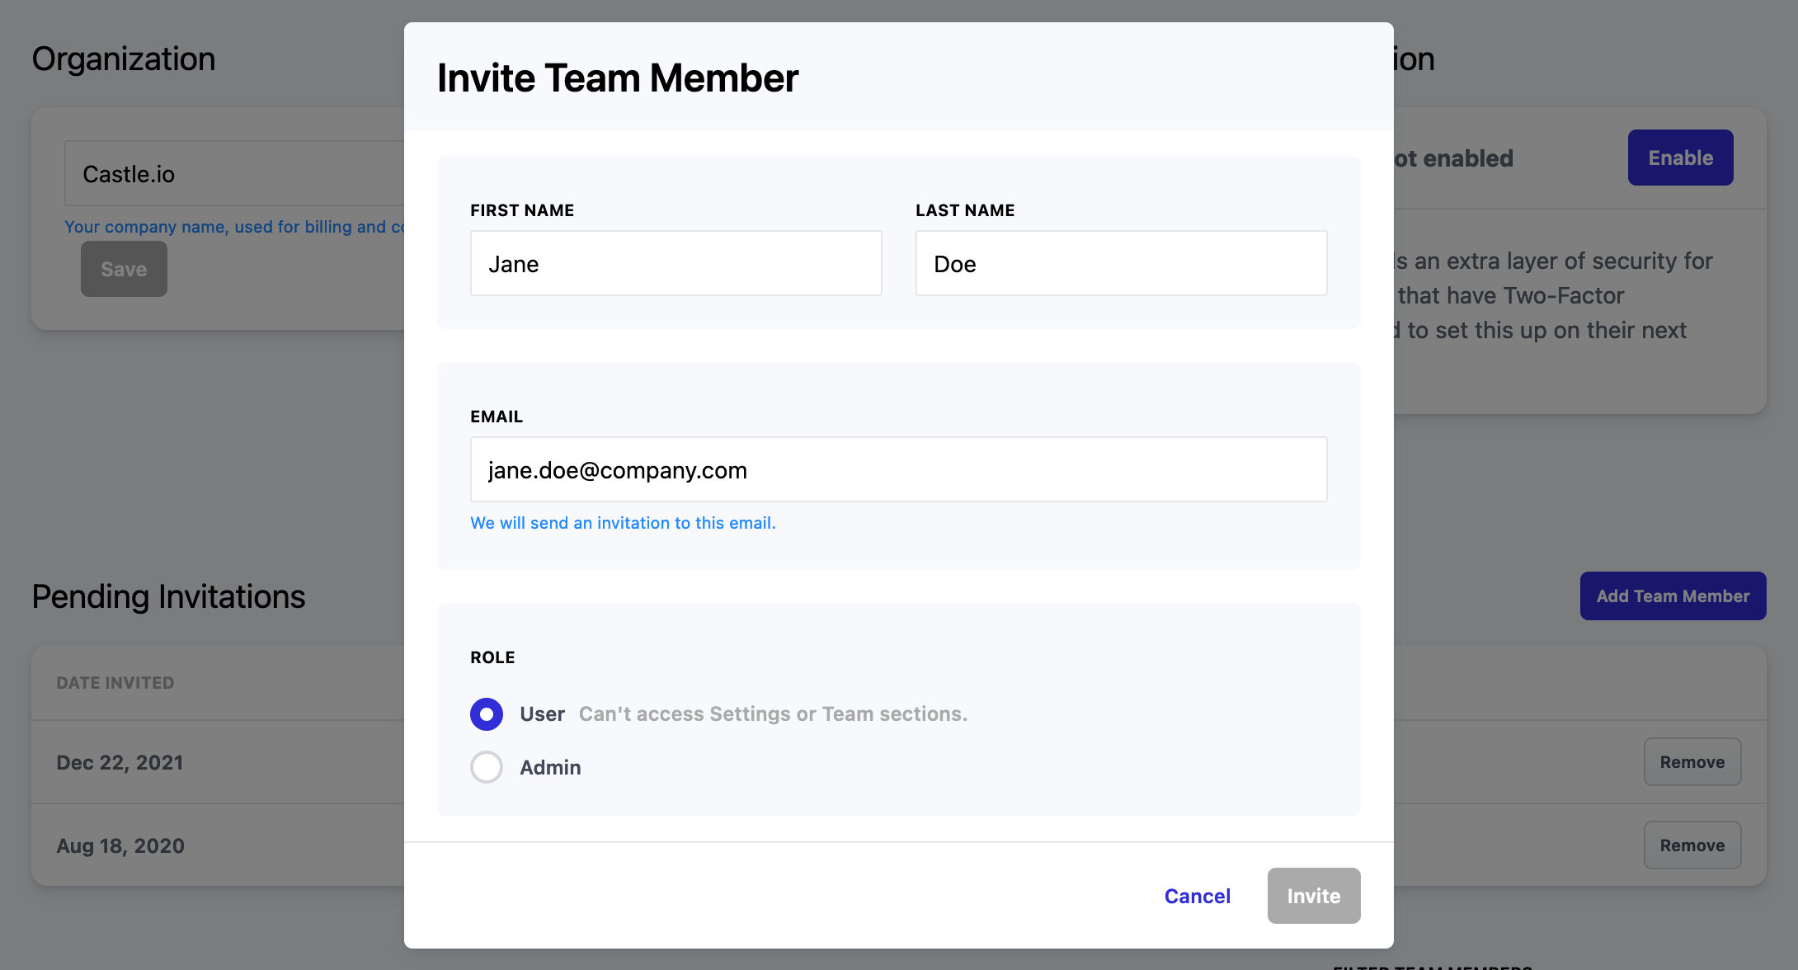Select the Admin role radio button
The image size is (1798, 970).
(x=487, y=767)
